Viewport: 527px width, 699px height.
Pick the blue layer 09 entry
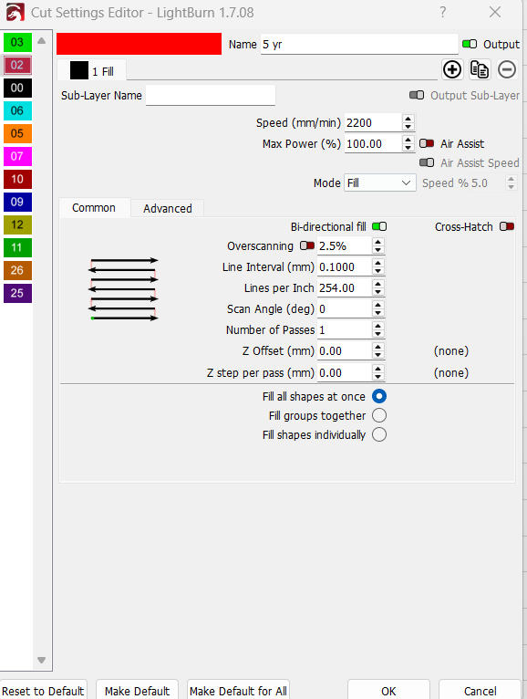(x=17, y=202)
